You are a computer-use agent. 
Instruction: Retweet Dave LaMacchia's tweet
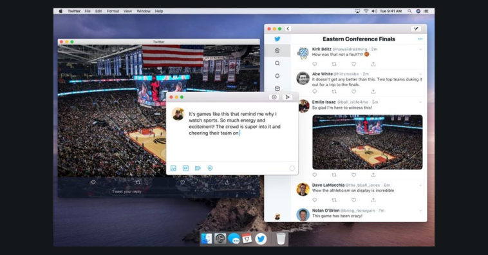334,200
